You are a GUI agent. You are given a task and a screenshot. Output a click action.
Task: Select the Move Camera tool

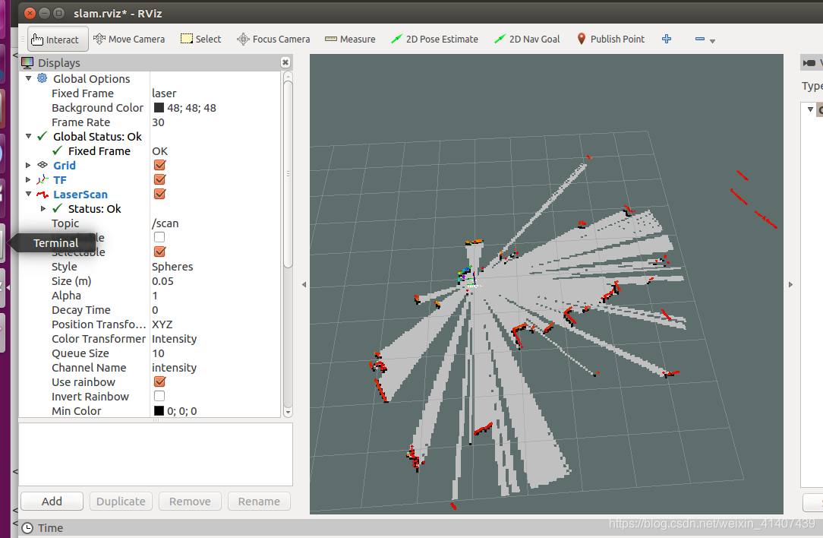click(x=129, y=39)
